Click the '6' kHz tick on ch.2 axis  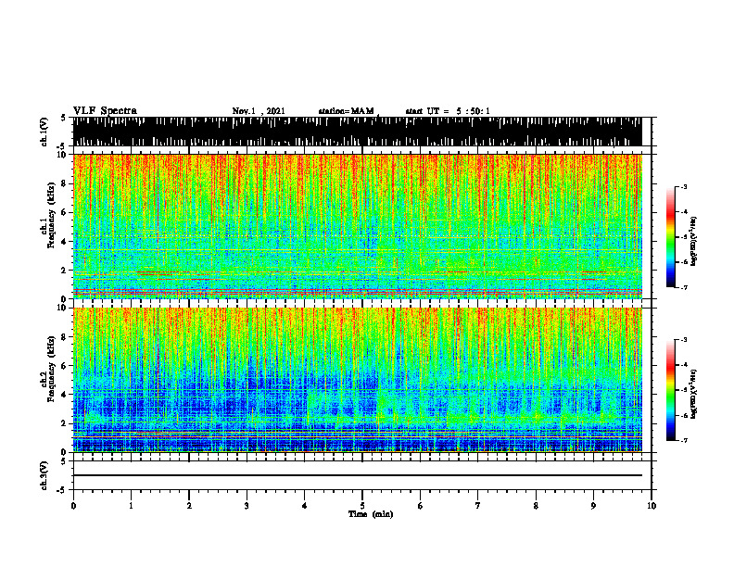(65, 366)
